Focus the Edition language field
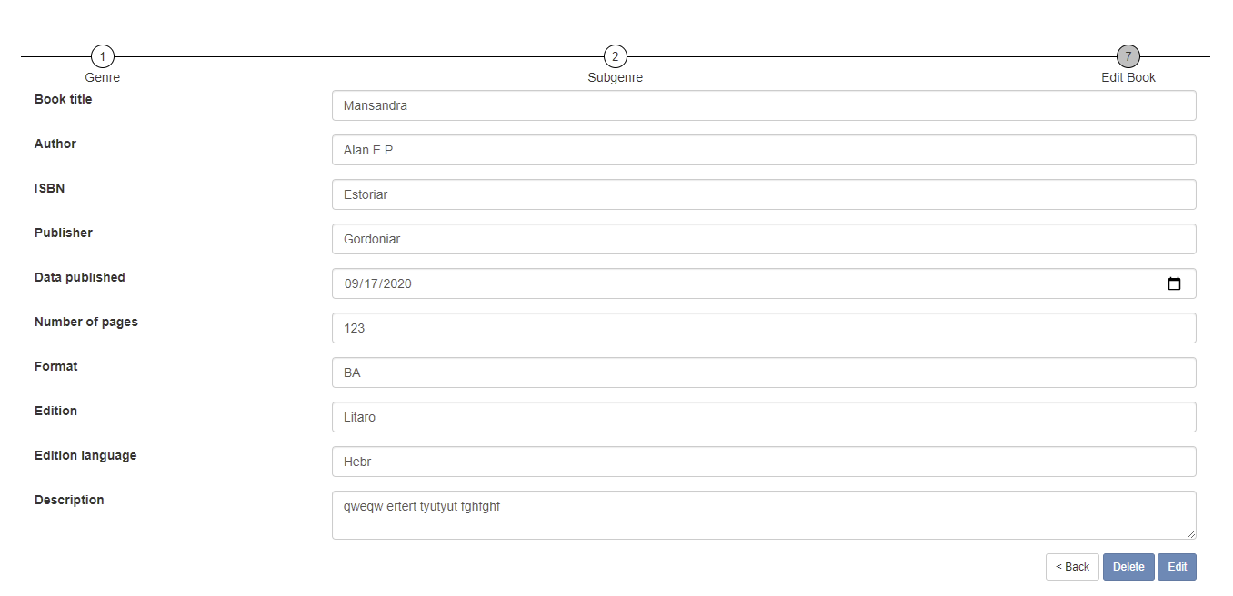 pyautogui.click(x=764, y=462)
